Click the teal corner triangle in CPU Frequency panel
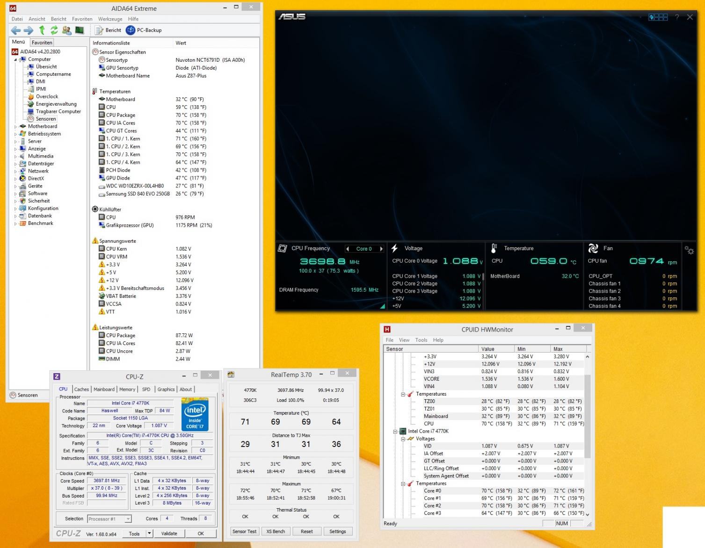The width and height of the screenshot is (705, 548). (383, 306)
